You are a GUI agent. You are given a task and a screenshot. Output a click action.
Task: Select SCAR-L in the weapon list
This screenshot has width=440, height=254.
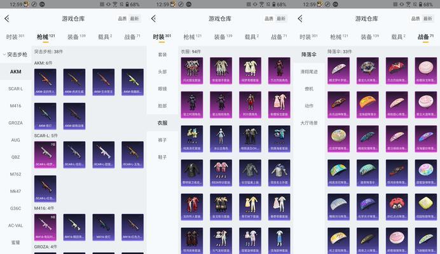coord(15,89)
